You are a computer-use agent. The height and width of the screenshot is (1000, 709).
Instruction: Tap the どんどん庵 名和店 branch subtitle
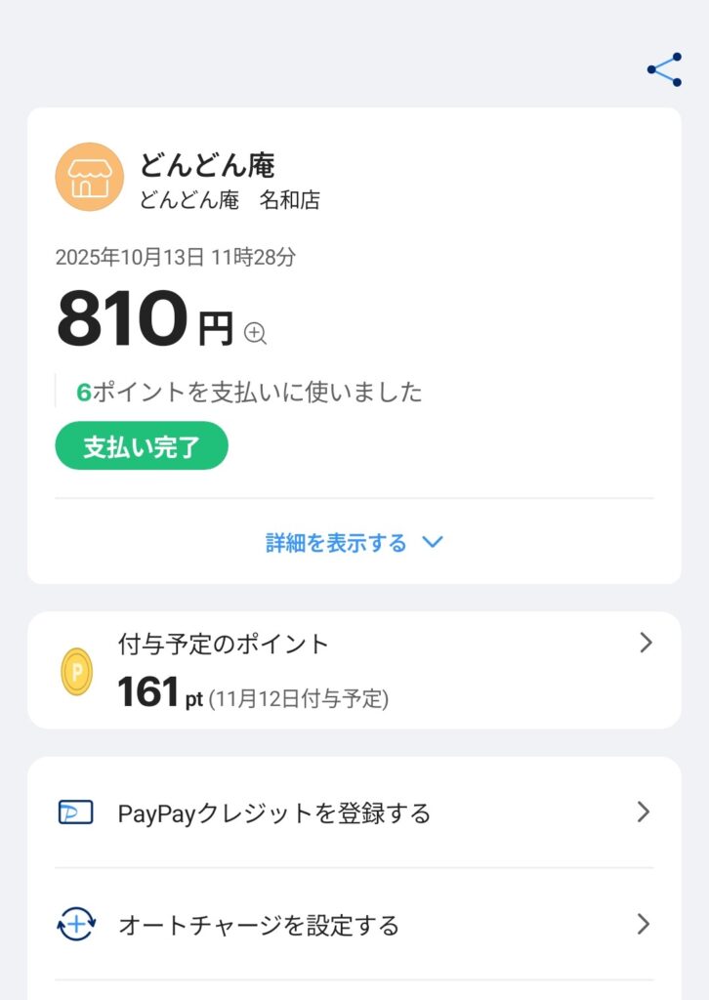tap(229, 200)
